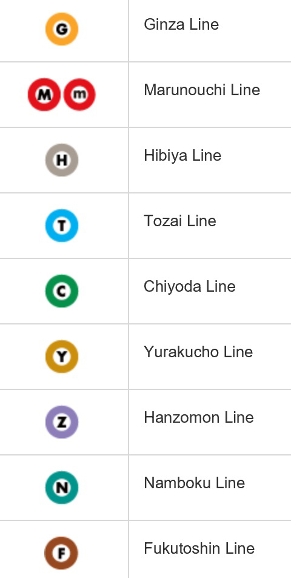The image size is (291, 578).
Task: Choose the Chiyoda Line text label
Action: 189,286
